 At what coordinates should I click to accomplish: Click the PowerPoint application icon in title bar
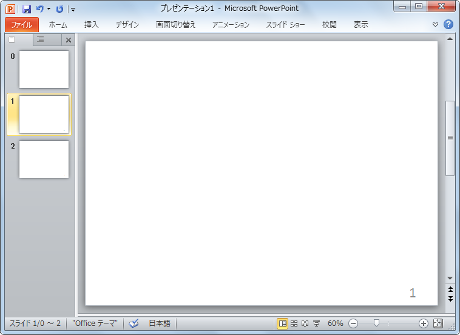10,9
